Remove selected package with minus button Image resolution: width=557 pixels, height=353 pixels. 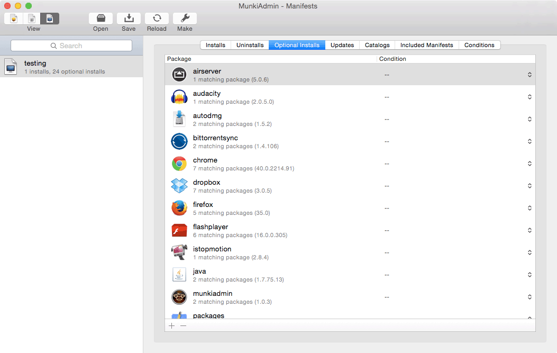[183, 326]
